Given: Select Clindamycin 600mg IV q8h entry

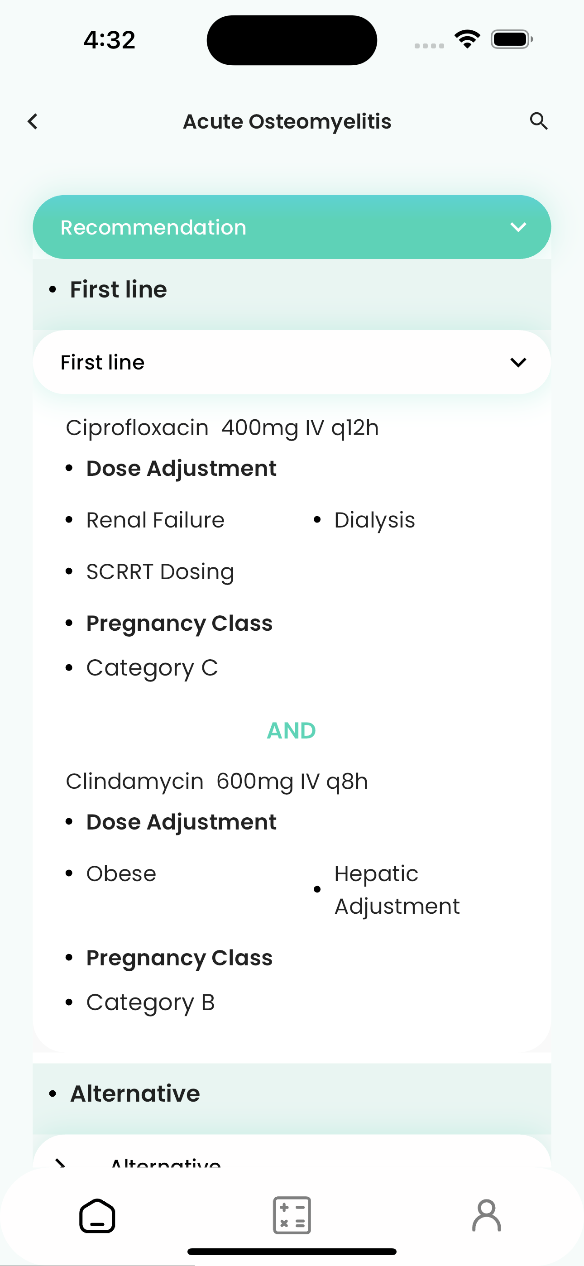Looking at the screenshot, I should [217, 781].
